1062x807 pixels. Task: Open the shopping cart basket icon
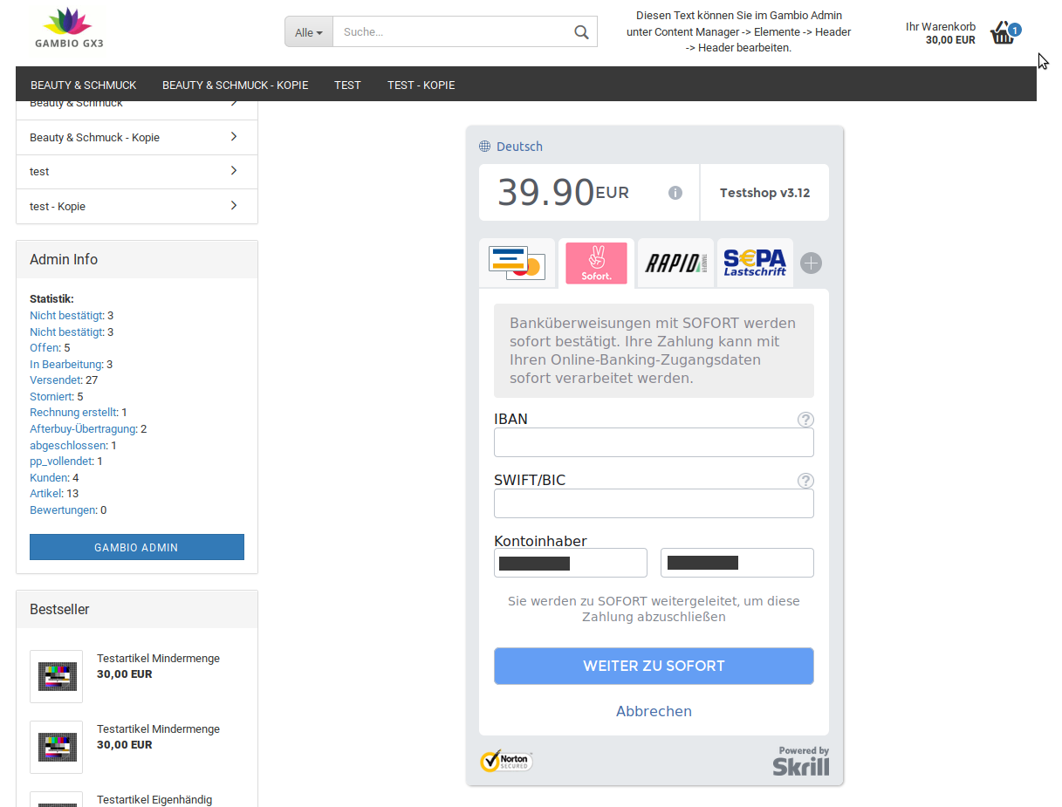(1004, 34)
